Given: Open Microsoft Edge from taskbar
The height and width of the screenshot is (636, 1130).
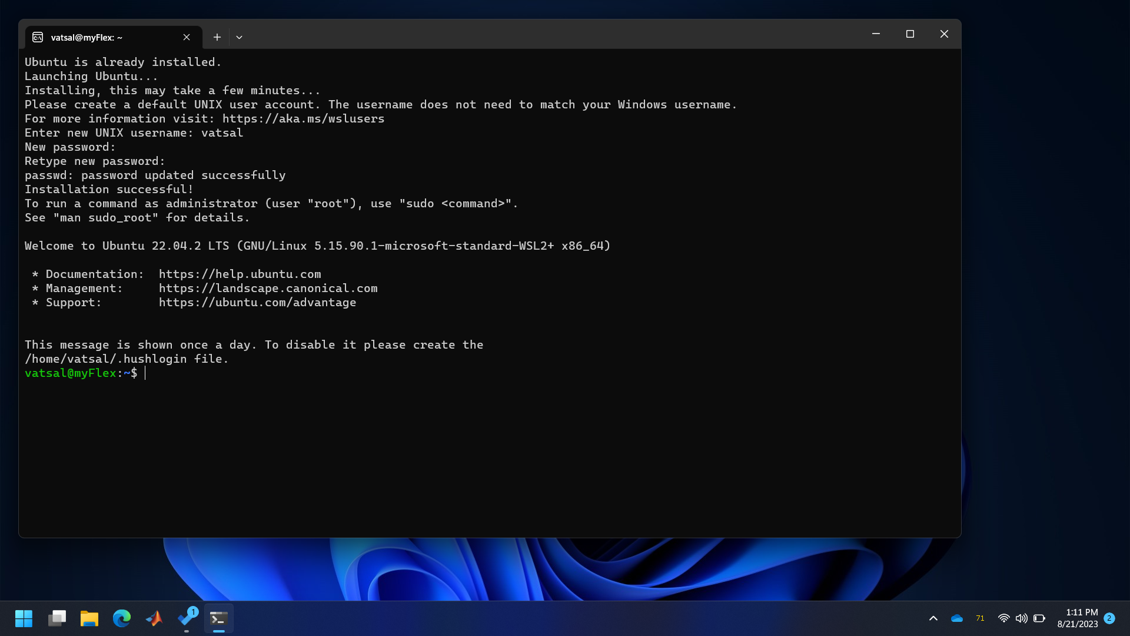Looking at the screenshot, I should point(122,618).
